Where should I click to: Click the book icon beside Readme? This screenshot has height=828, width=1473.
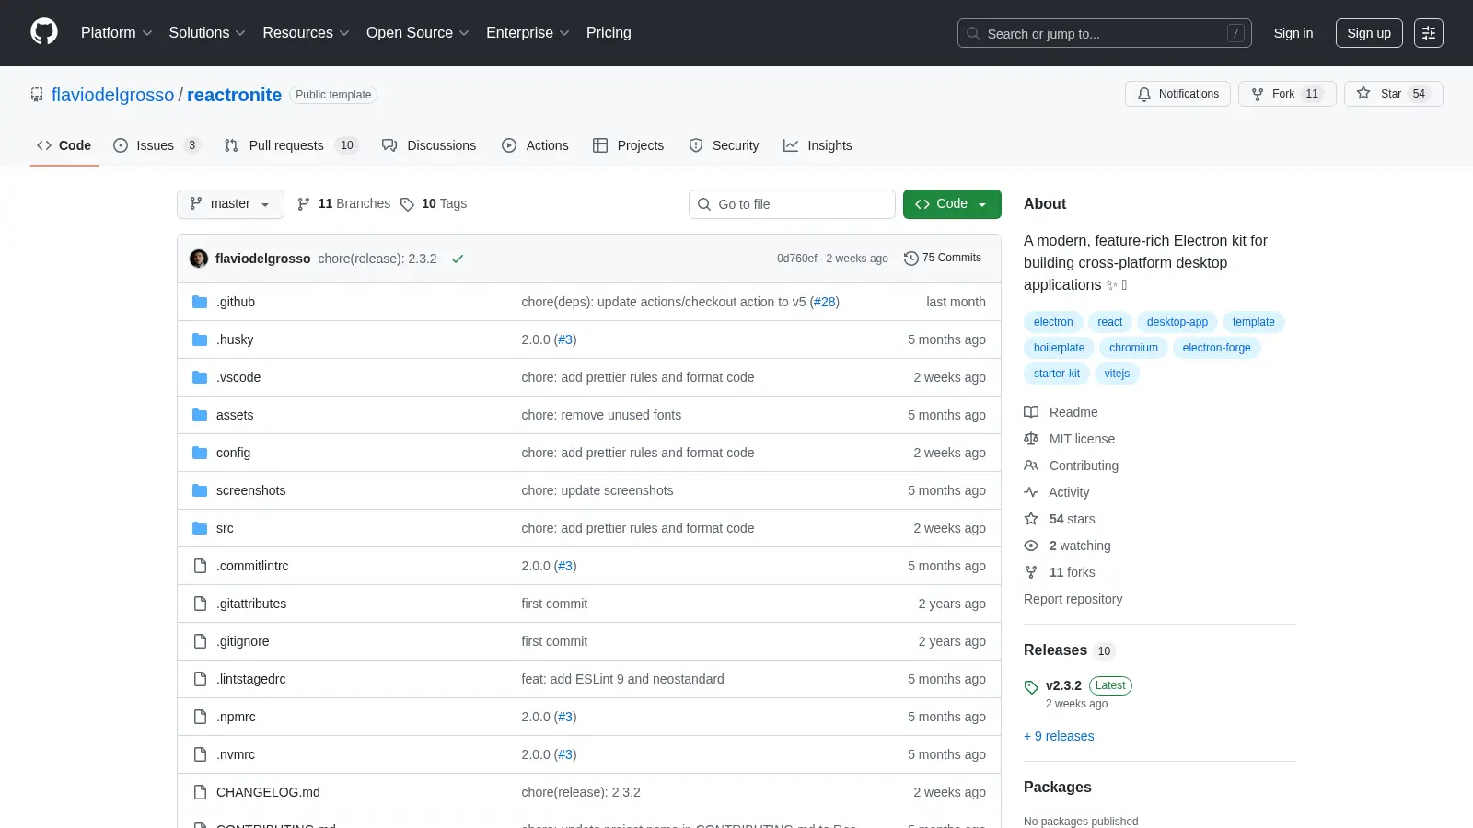1031,412
